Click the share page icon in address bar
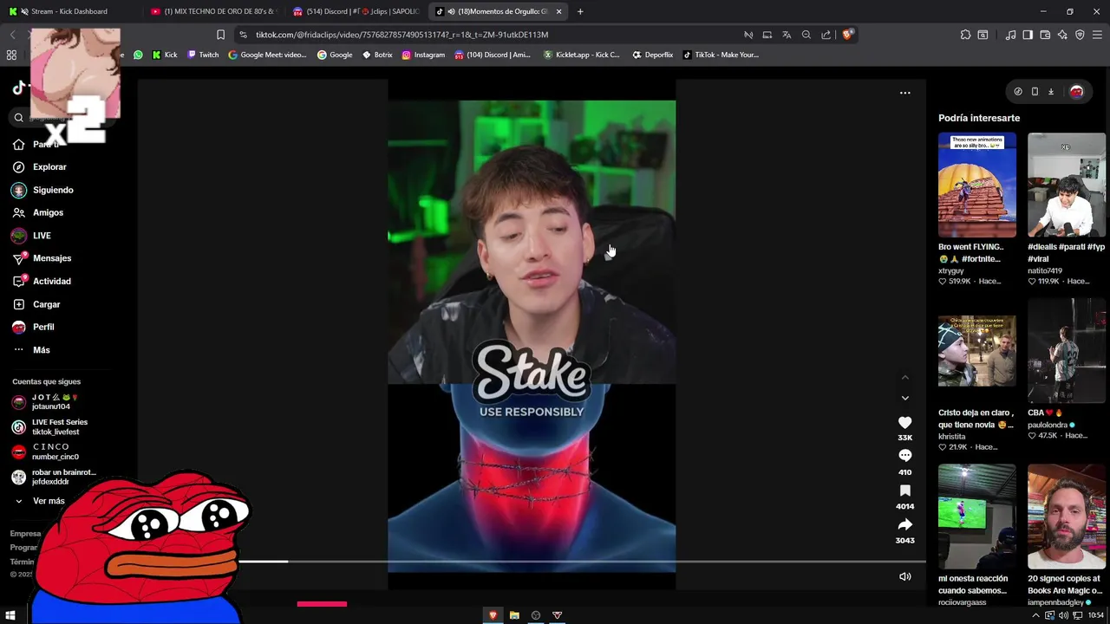This screenshot has height=624, width=1110. tap(826, 35)
